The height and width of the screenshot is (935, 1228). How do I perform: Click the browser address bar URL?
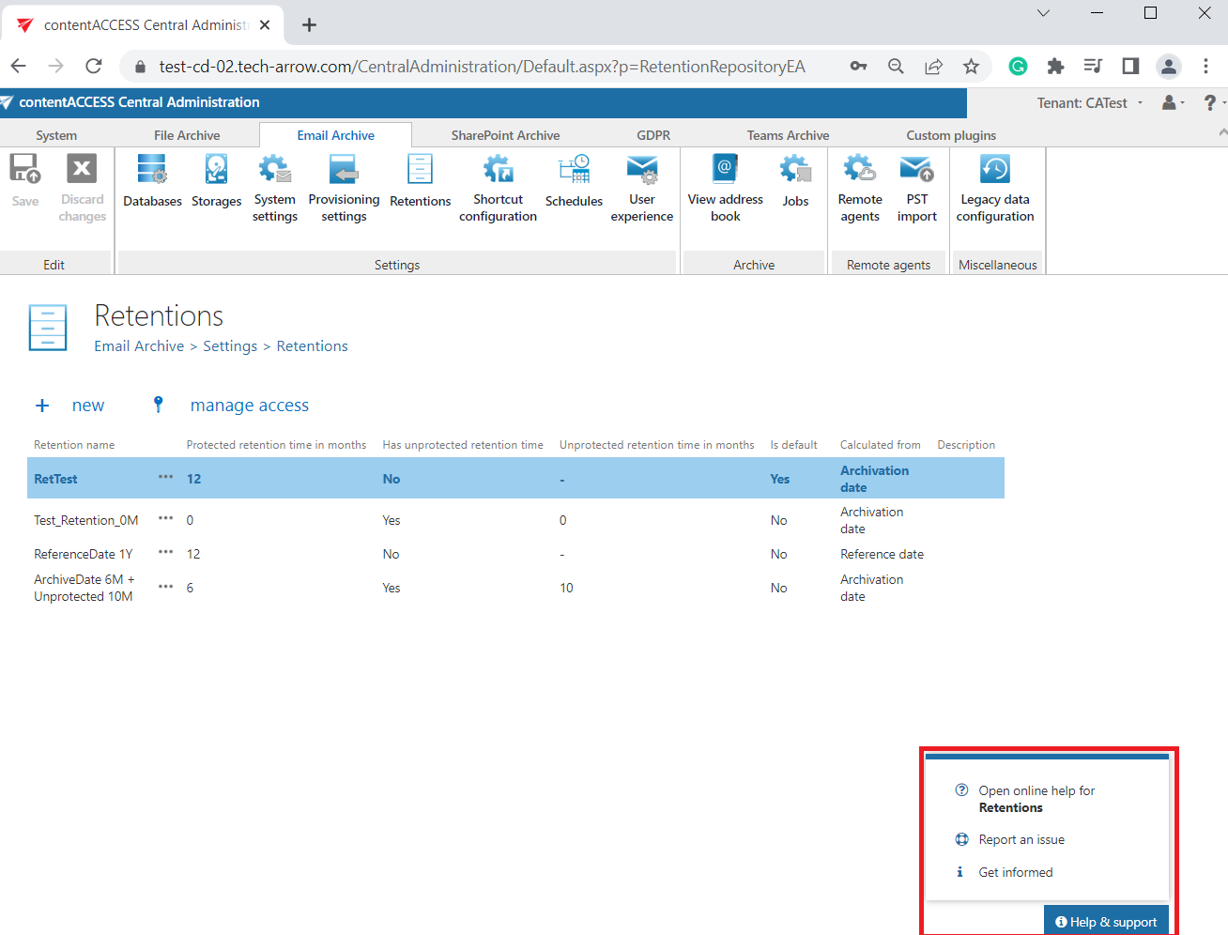(482, 67)
